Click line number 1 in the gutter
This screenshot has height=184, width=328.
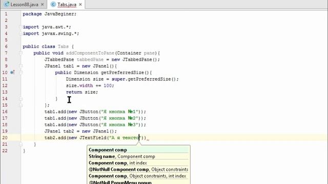point(6,14)
